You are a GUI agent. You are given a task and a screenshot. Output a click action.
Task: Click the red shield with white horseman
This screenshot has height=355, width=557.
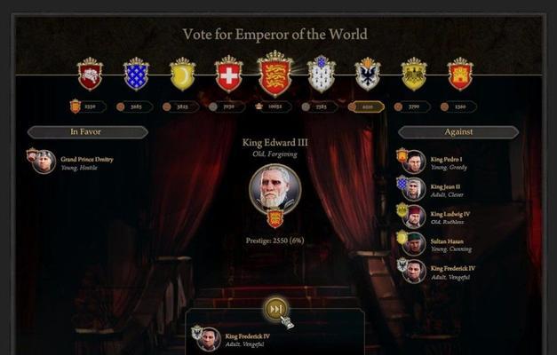pyautogui.click(x=90, y=74)
